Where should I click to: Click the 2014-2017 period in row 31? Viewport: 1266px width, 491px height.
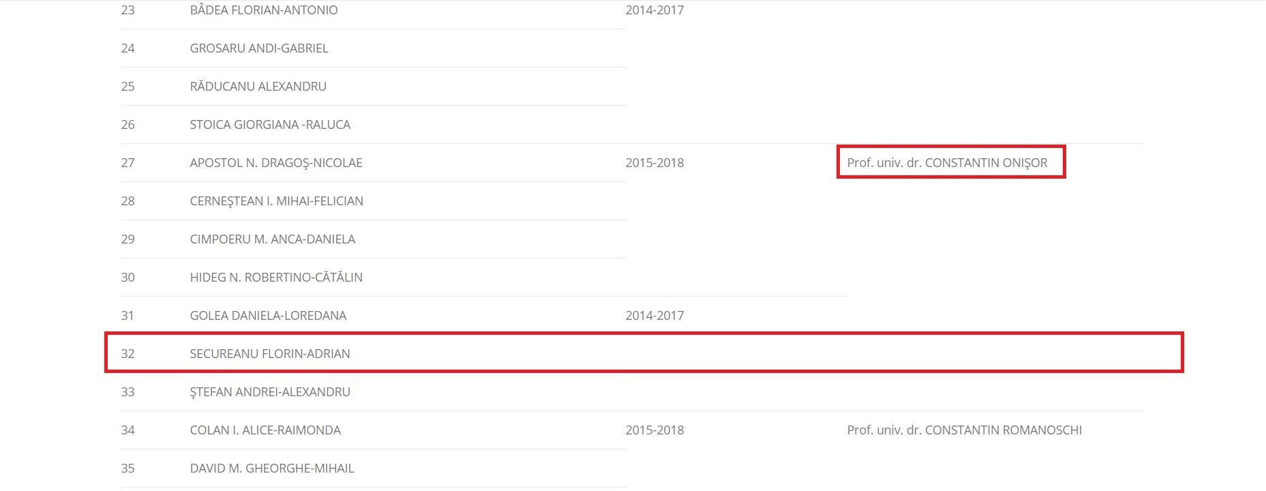coord(654,316)
